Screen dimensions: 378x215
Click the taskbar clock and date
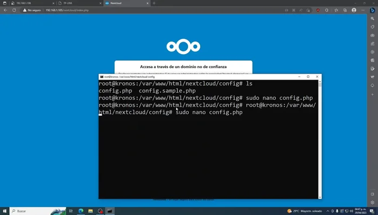[x=360, y=211]
